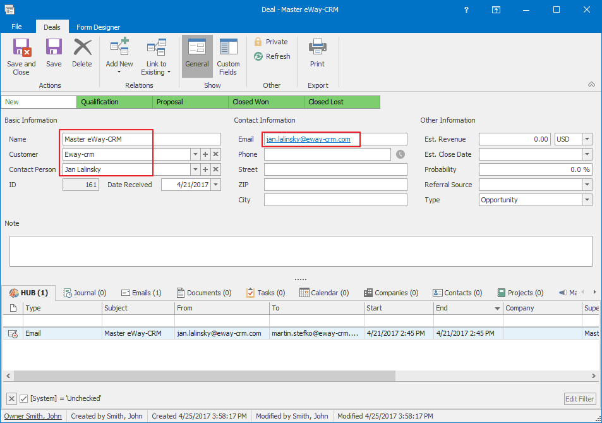The image size is (602, 423).
Task: Click the Subject column header
Action: pos(138,308)
